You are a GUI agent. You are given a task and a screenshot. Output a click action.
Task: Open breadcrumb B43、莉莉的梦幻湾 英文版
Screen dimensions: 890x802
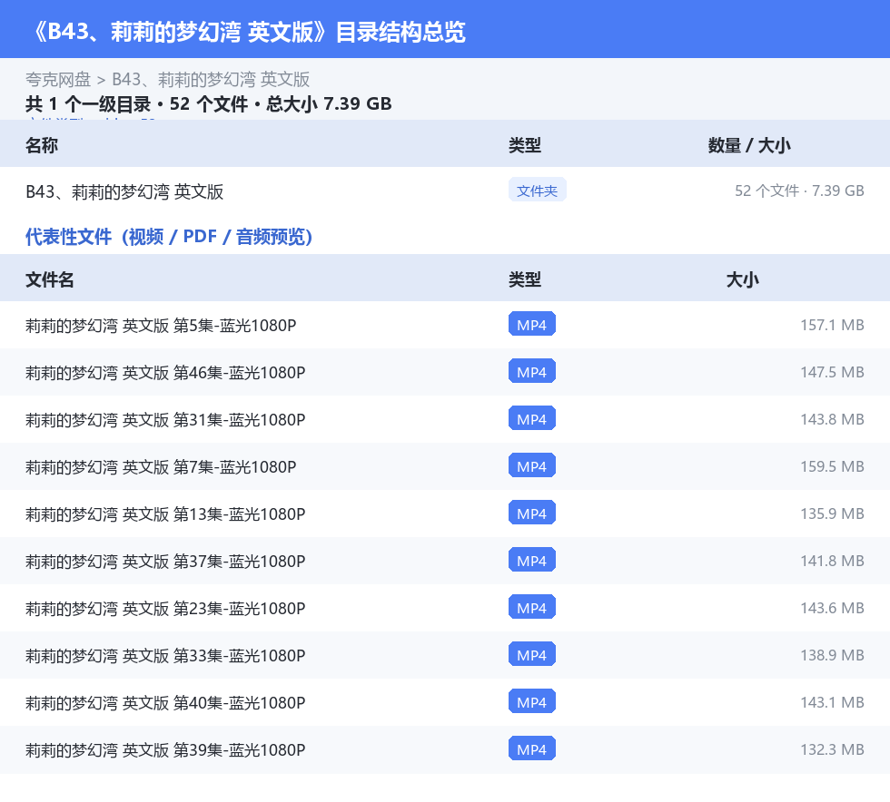click(211, 80)
